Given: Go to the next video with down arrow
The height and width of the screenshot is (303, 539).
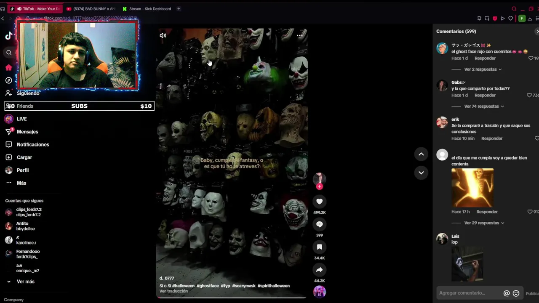Looking at the screenshot, I should (421, 173).
